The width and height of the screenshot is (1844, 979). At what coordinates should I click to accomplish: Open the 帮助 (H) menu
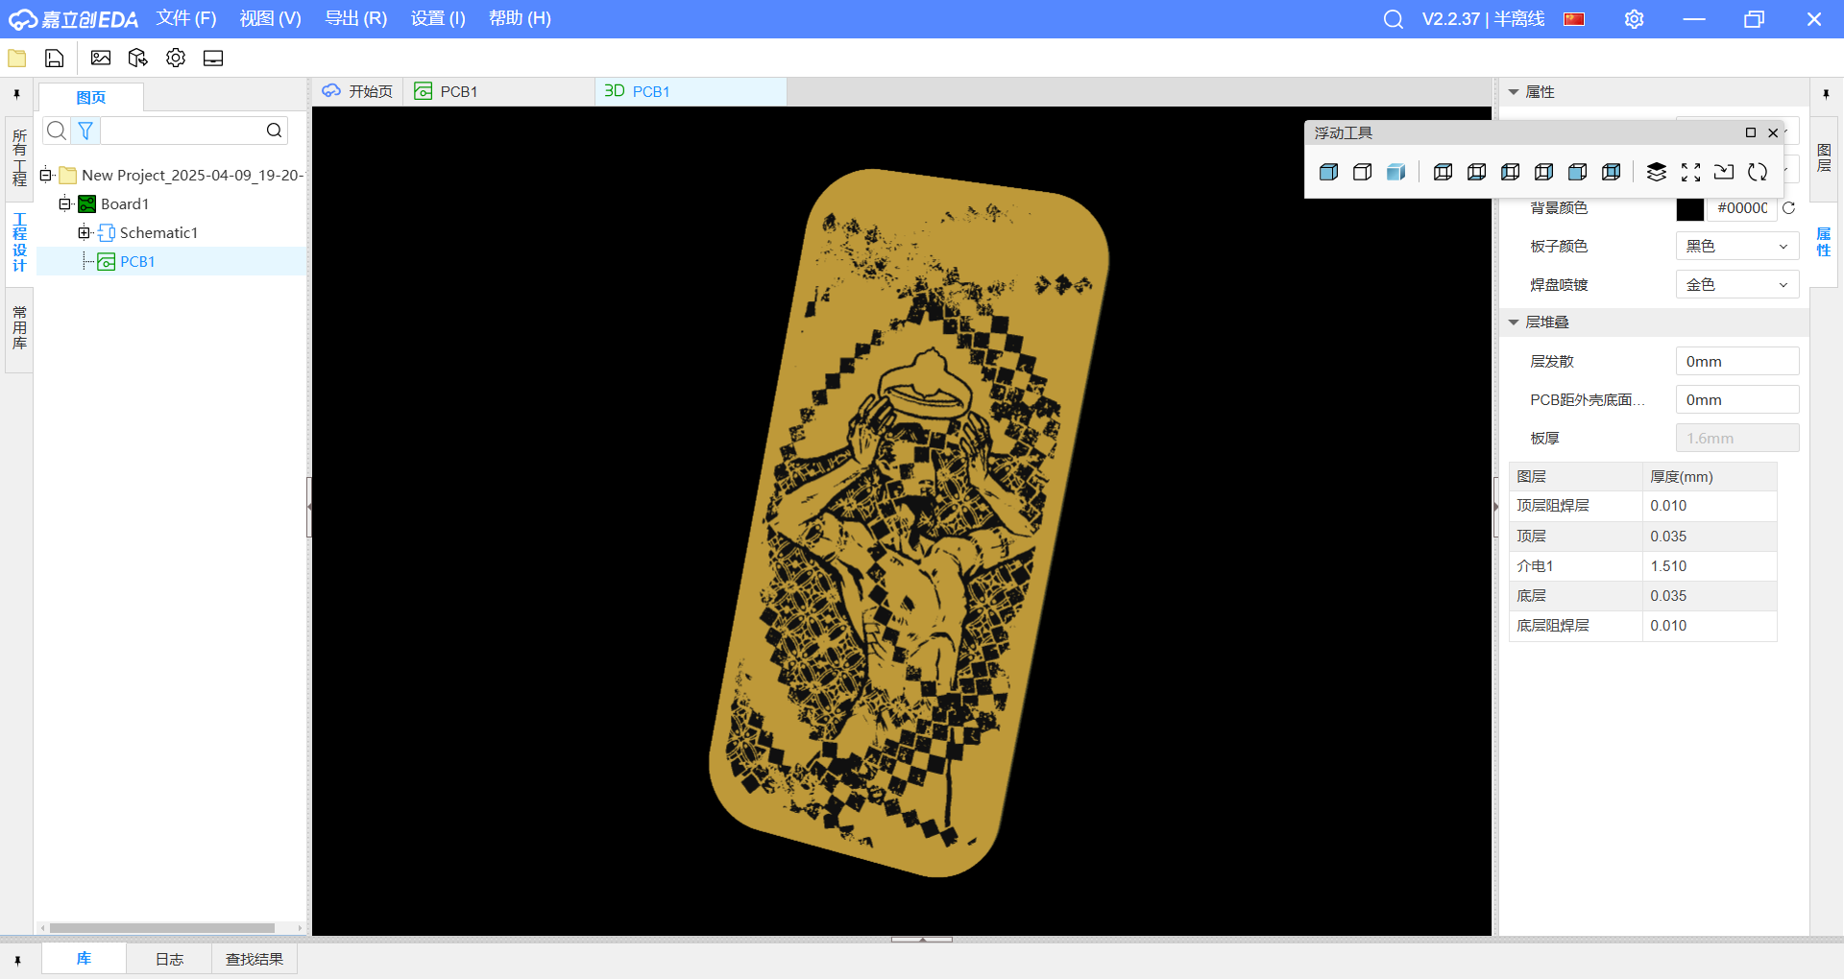click(520, 19)
